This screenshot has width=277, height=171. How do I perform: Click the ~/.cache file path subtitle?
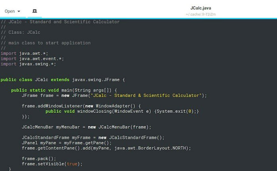[x=201, y=14]
